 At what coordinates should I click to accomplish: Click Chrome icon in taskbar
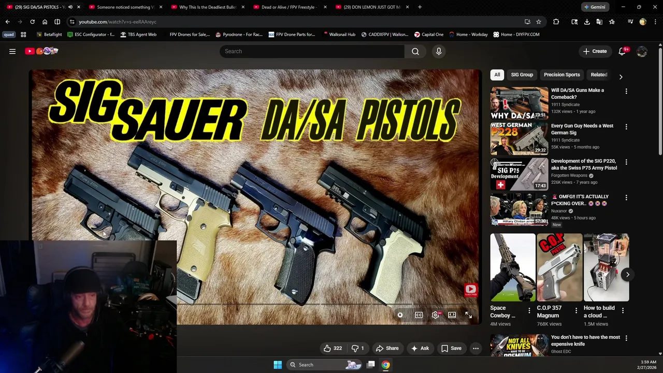(386, 365)
